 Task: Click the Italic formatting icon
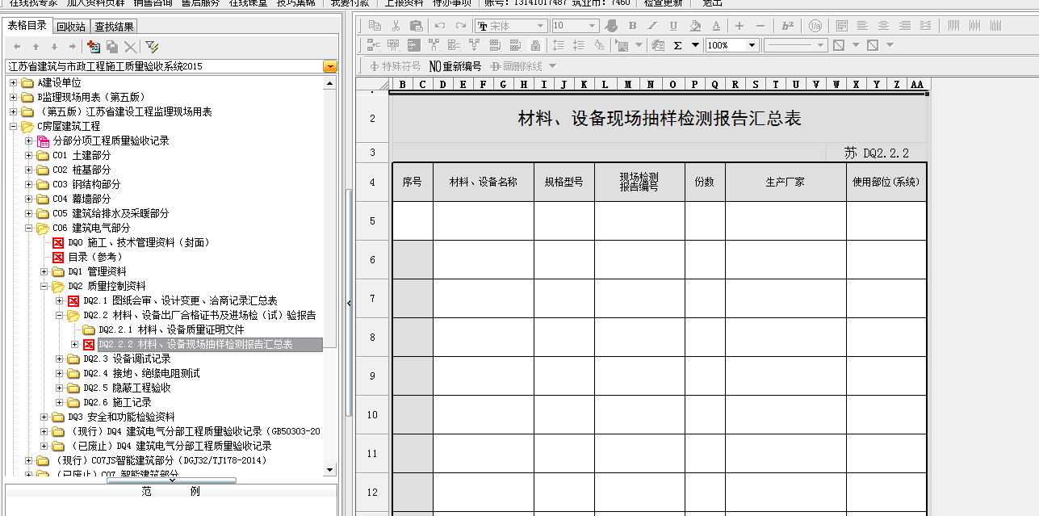coord(651,26)
